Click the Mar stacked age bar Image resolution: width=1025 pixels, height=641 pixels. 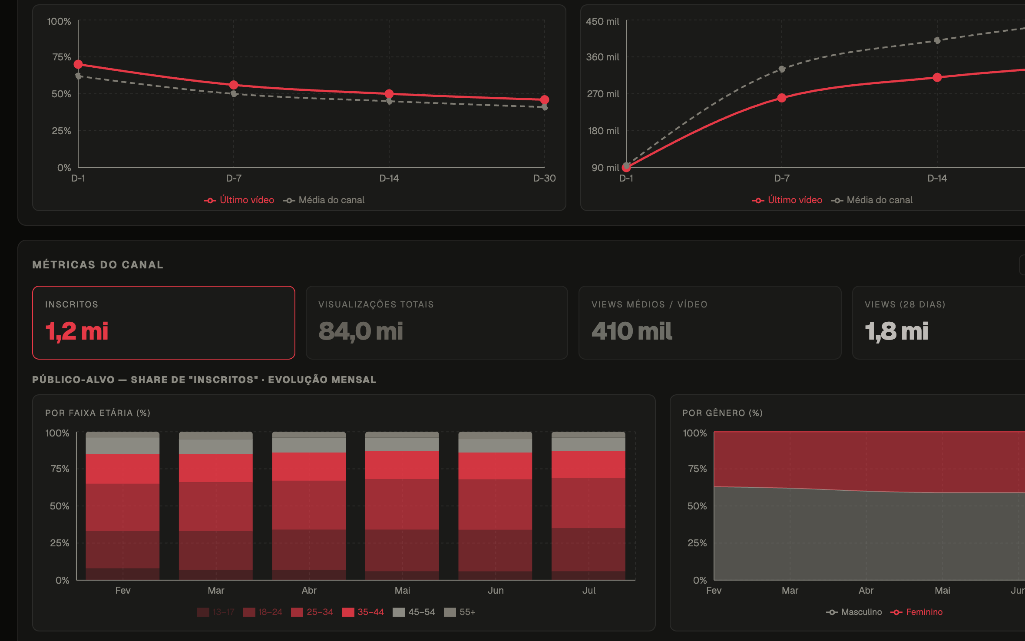coord(216,506)
